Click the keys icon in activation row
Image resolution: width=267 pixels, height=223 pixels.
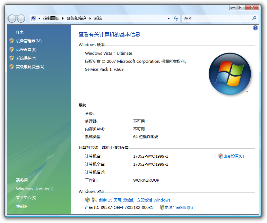[94, 200]
